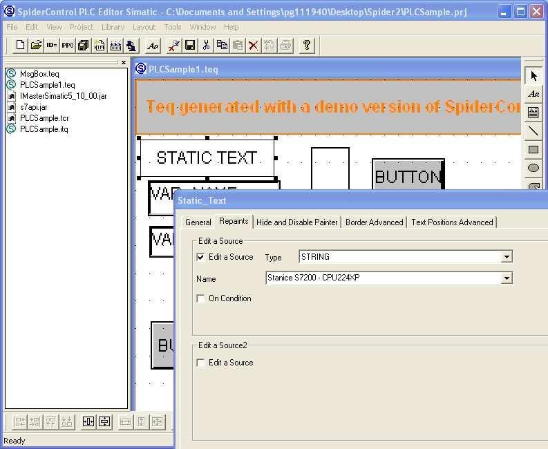This screenshot has height=449, width=548.
Task: Click the align top layout icon
Action: [x=50, y=422]
